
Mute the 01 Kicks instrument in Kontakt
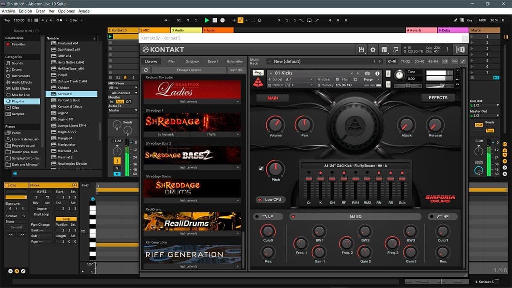tap(388, 84)
